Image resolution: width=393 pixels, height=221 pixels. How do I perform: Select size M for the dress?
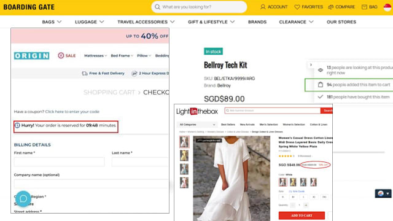coord(293,197)
